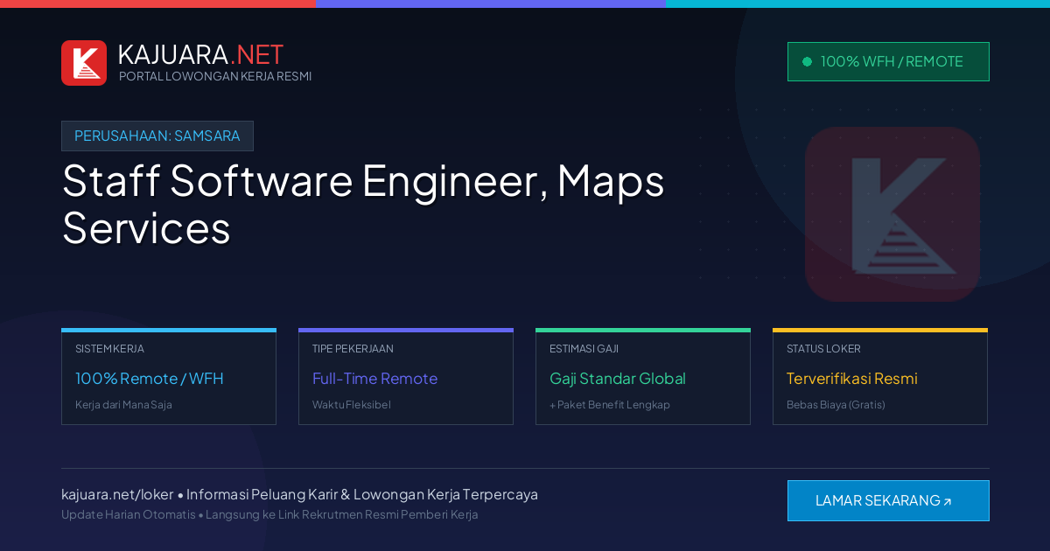1050x551 pixels.
Task: Click the Waktu Fleksibel text
Action: 352,405
